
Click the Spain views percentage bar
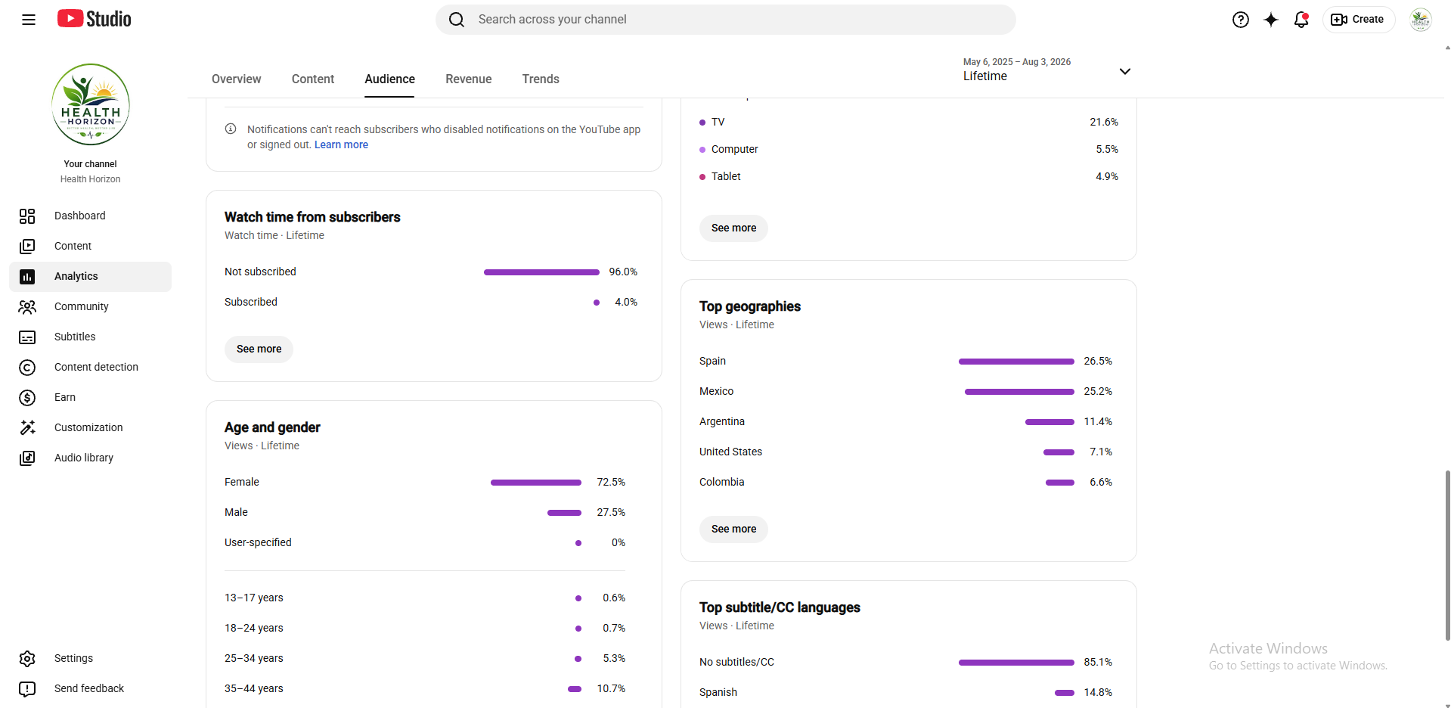(x=1016, y=362)
